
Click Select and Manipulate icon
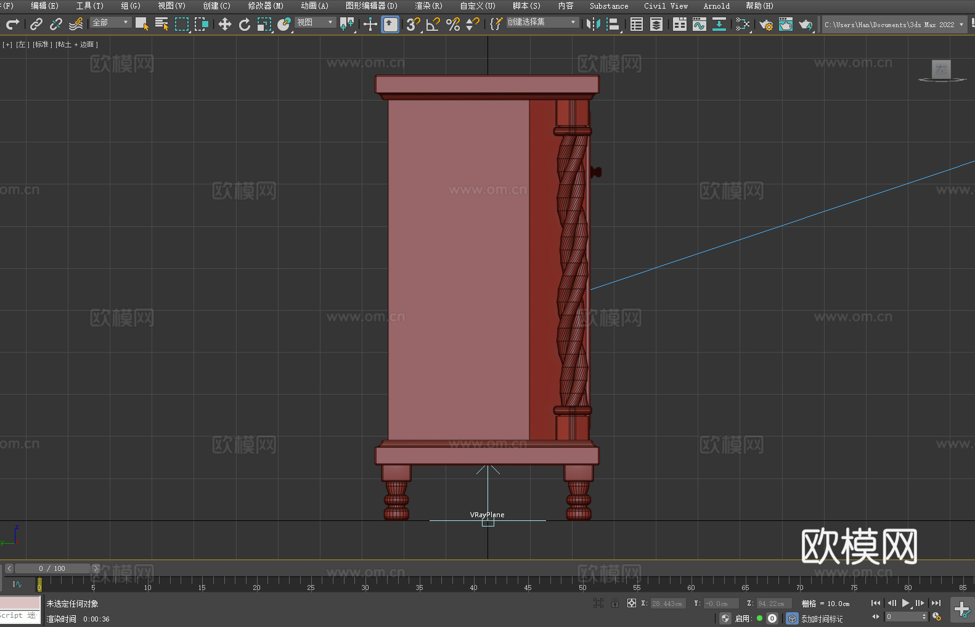coord(370,24)
